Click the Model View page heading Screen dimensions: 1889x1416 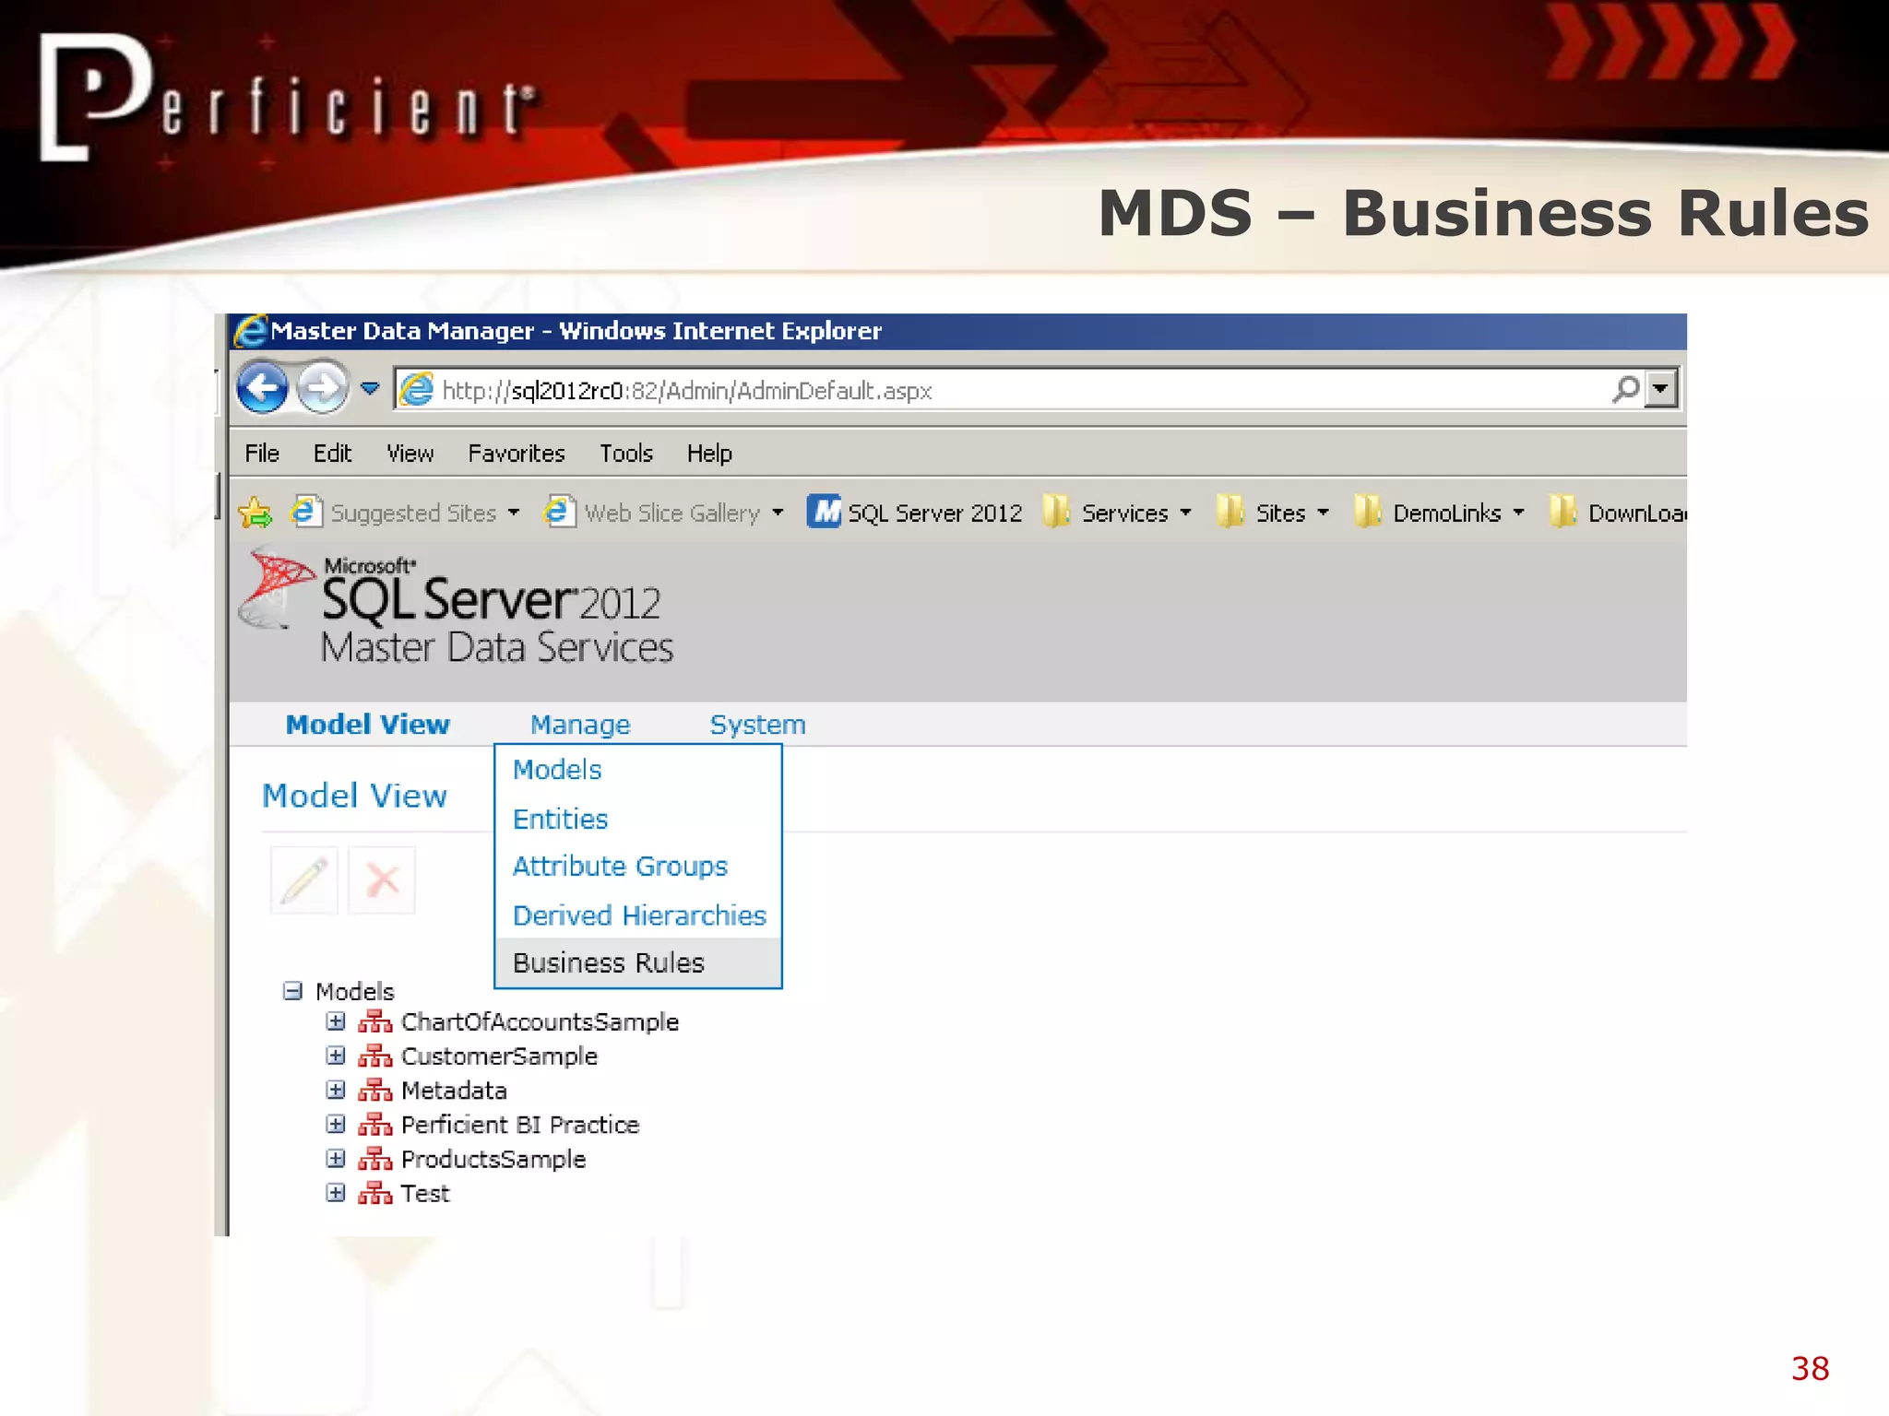355,796
